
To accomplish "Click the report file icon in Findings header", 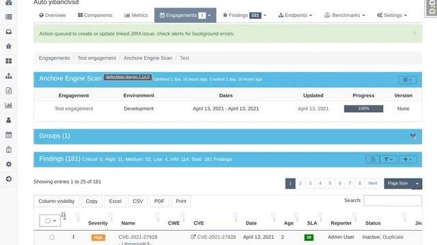I will tap(373, 159).
